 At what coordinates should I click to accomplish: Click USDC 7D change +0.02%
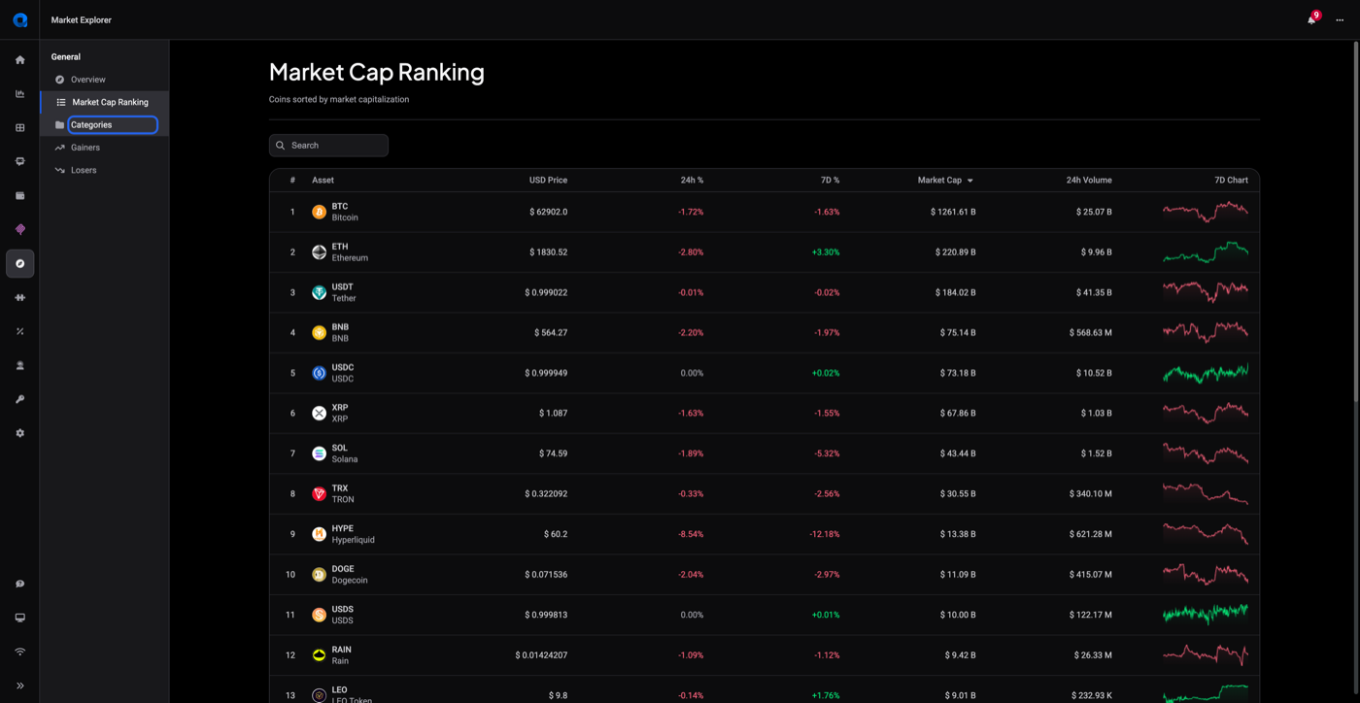tap(826, 373)
